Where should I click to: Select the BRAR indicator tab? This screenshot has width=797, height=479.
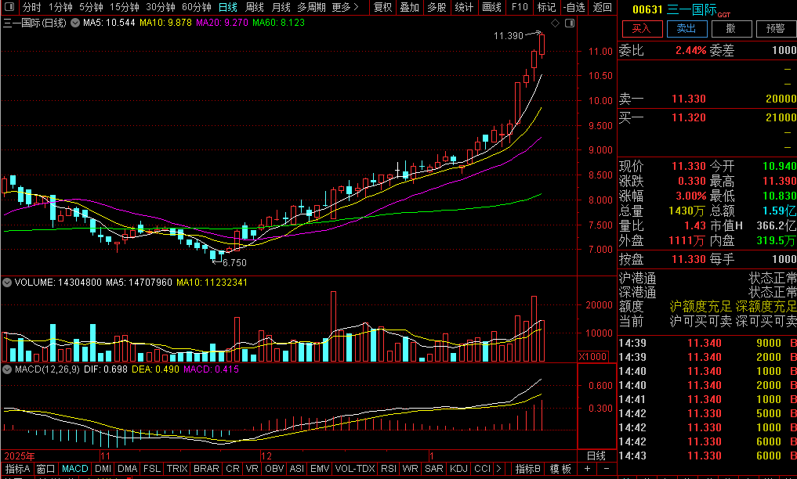[x=206, y=469]
